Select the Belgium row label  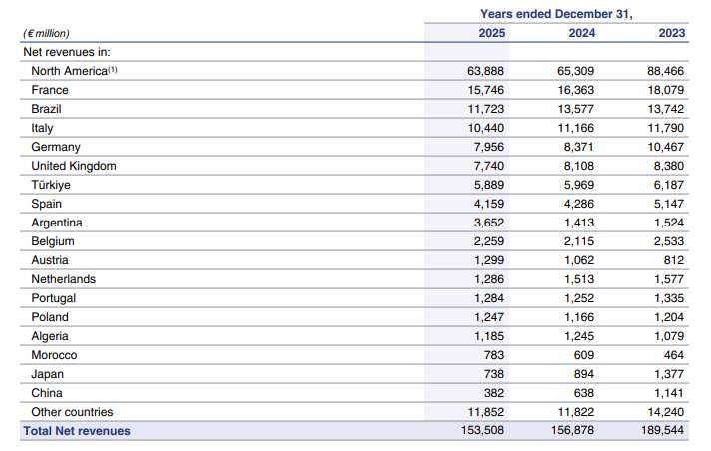point(53,241)
